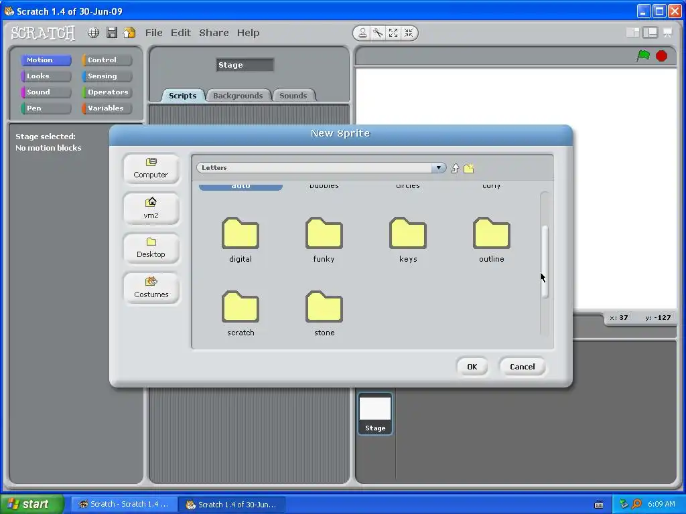Open the Edit menu
Image resolution: width=686 pixels, height=514 pixels.
(x=181, y=33)
